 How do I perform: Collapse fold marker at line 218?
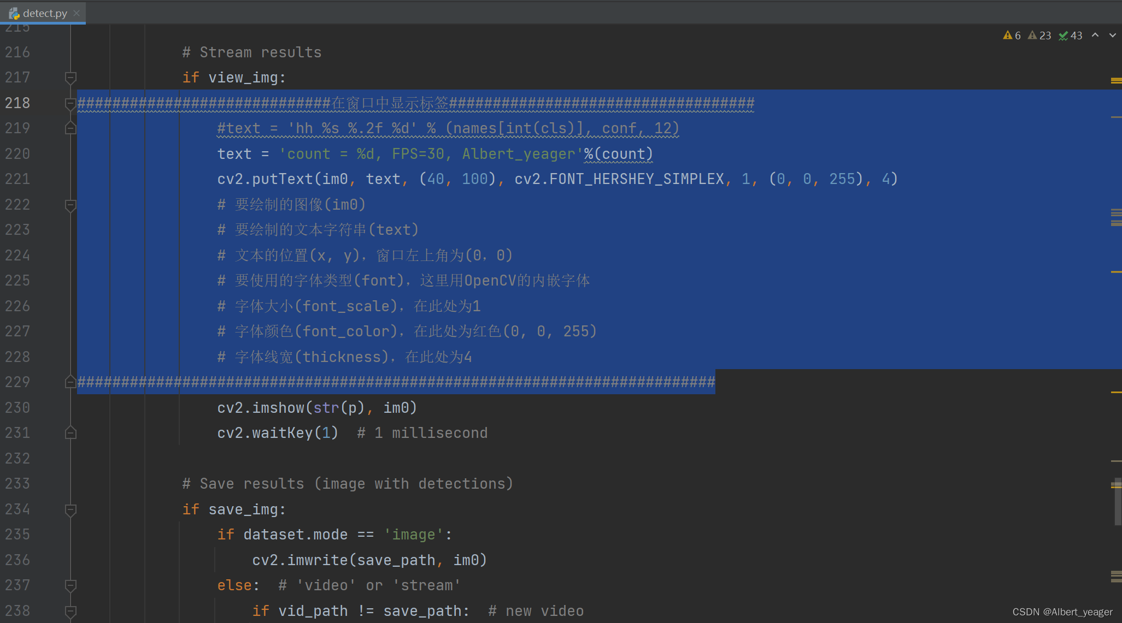pos(71,103)
